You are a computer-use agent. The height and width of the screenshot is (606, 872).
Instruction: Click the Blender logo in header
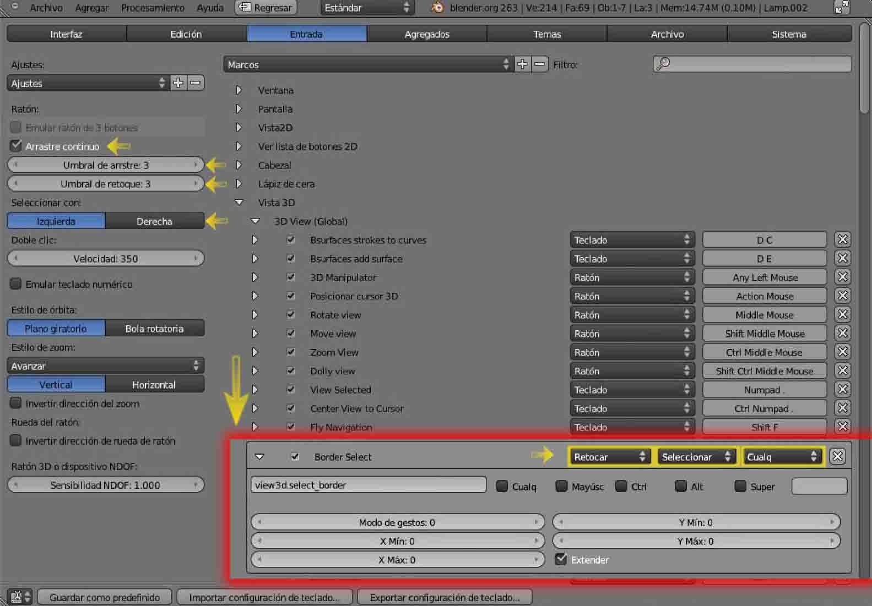(438, 8)
